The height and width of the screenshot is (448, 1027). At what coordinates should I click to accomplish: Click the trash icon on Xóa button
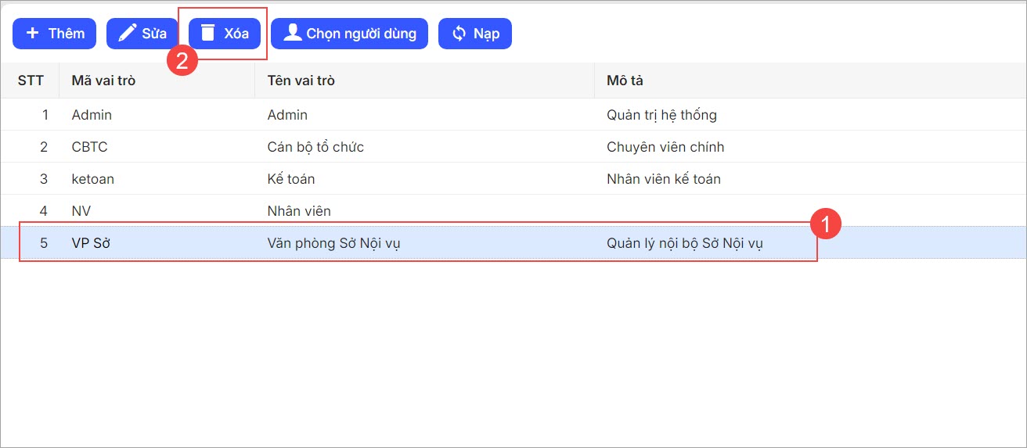[207, 33]
